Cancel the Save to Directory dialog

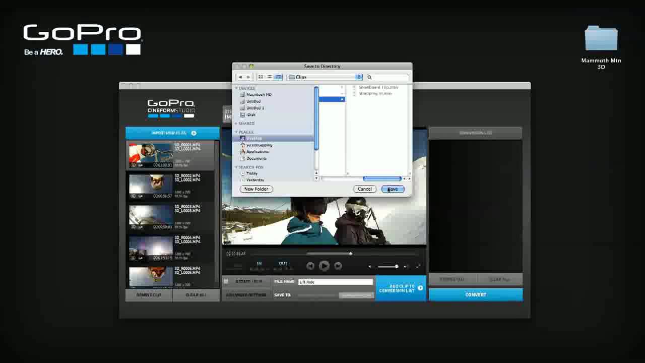click(x=364, y=189)
